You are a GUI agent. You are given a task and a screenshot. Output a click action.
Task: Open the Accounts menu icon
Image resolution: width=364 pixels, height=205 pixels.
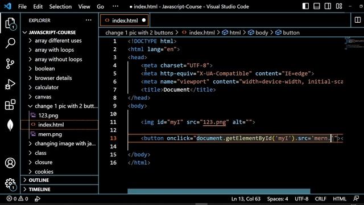(x=10, y=163)
